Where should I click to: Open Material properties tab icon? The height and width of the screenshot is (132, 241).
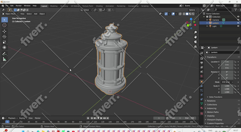point(202,108)
